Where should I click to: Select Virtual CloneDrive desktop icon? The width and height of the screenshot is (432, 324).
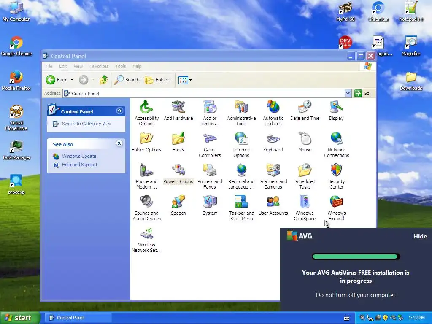click(x=16, y=118)
